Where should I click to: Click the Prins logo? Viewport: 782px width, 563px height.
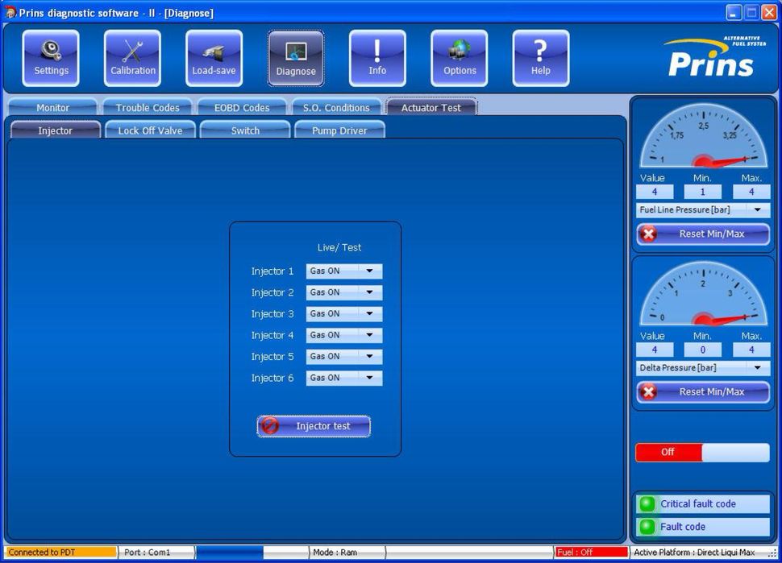[x=714, y=57]
